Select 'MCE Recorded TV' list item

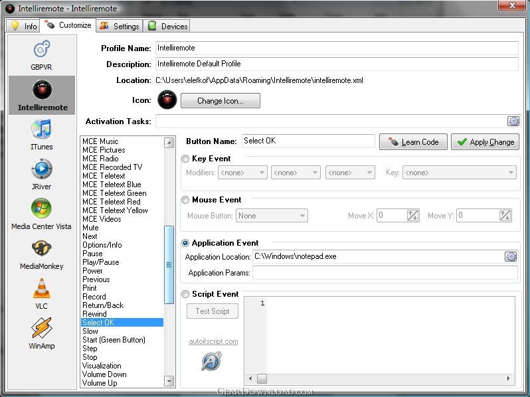tap(112, 167)
